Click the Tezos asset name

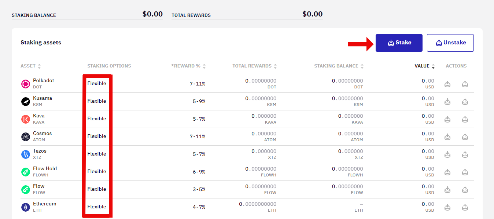(x=40, y=151)
